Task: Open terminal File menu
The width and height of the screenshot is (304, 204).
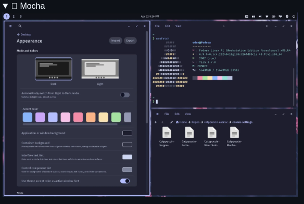Action: pyautogui.click(x=157, y=26)
